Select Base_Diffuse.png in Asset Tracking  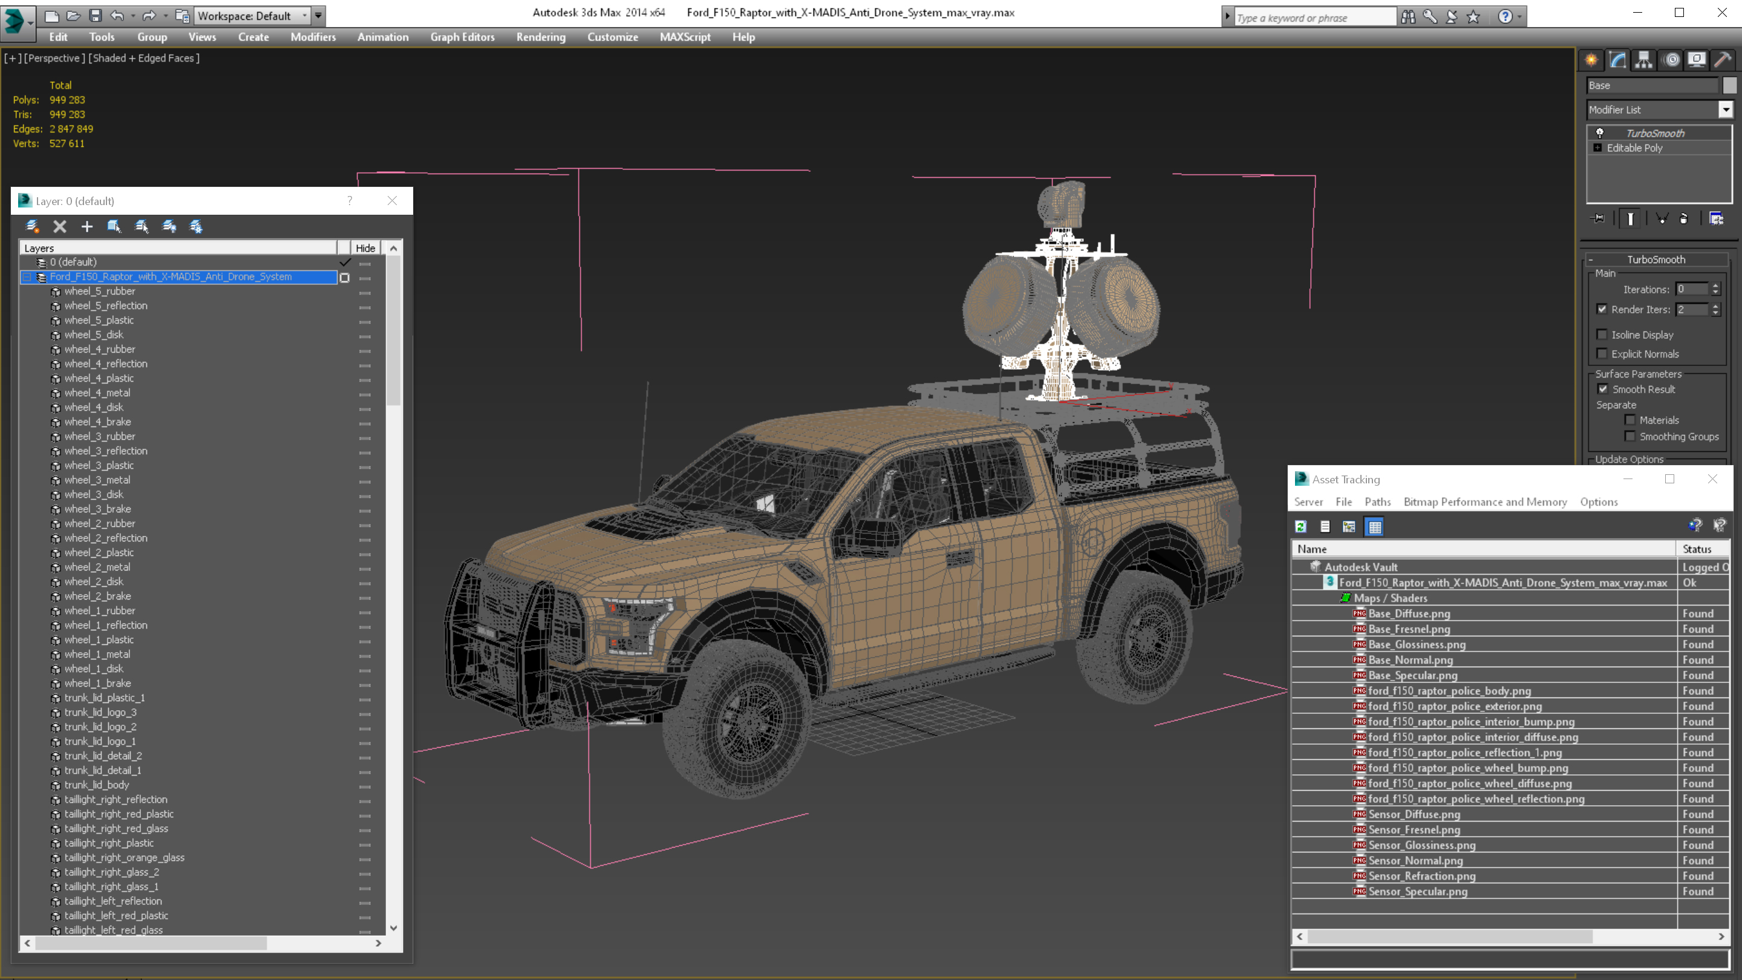coord(1409,614)
